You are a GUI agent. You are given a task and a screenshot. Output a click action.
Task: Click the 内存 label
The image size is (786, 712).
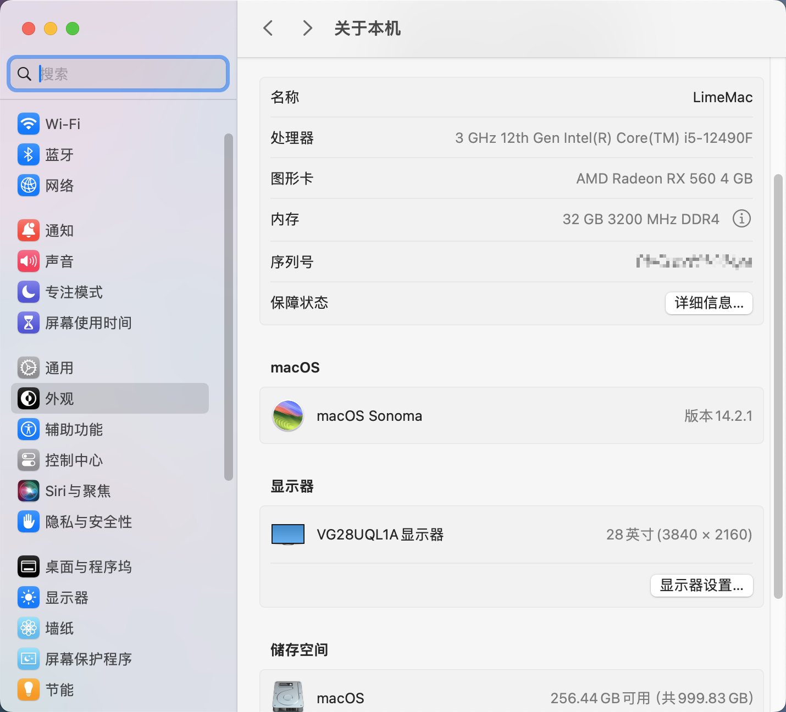tap(285, 219)
